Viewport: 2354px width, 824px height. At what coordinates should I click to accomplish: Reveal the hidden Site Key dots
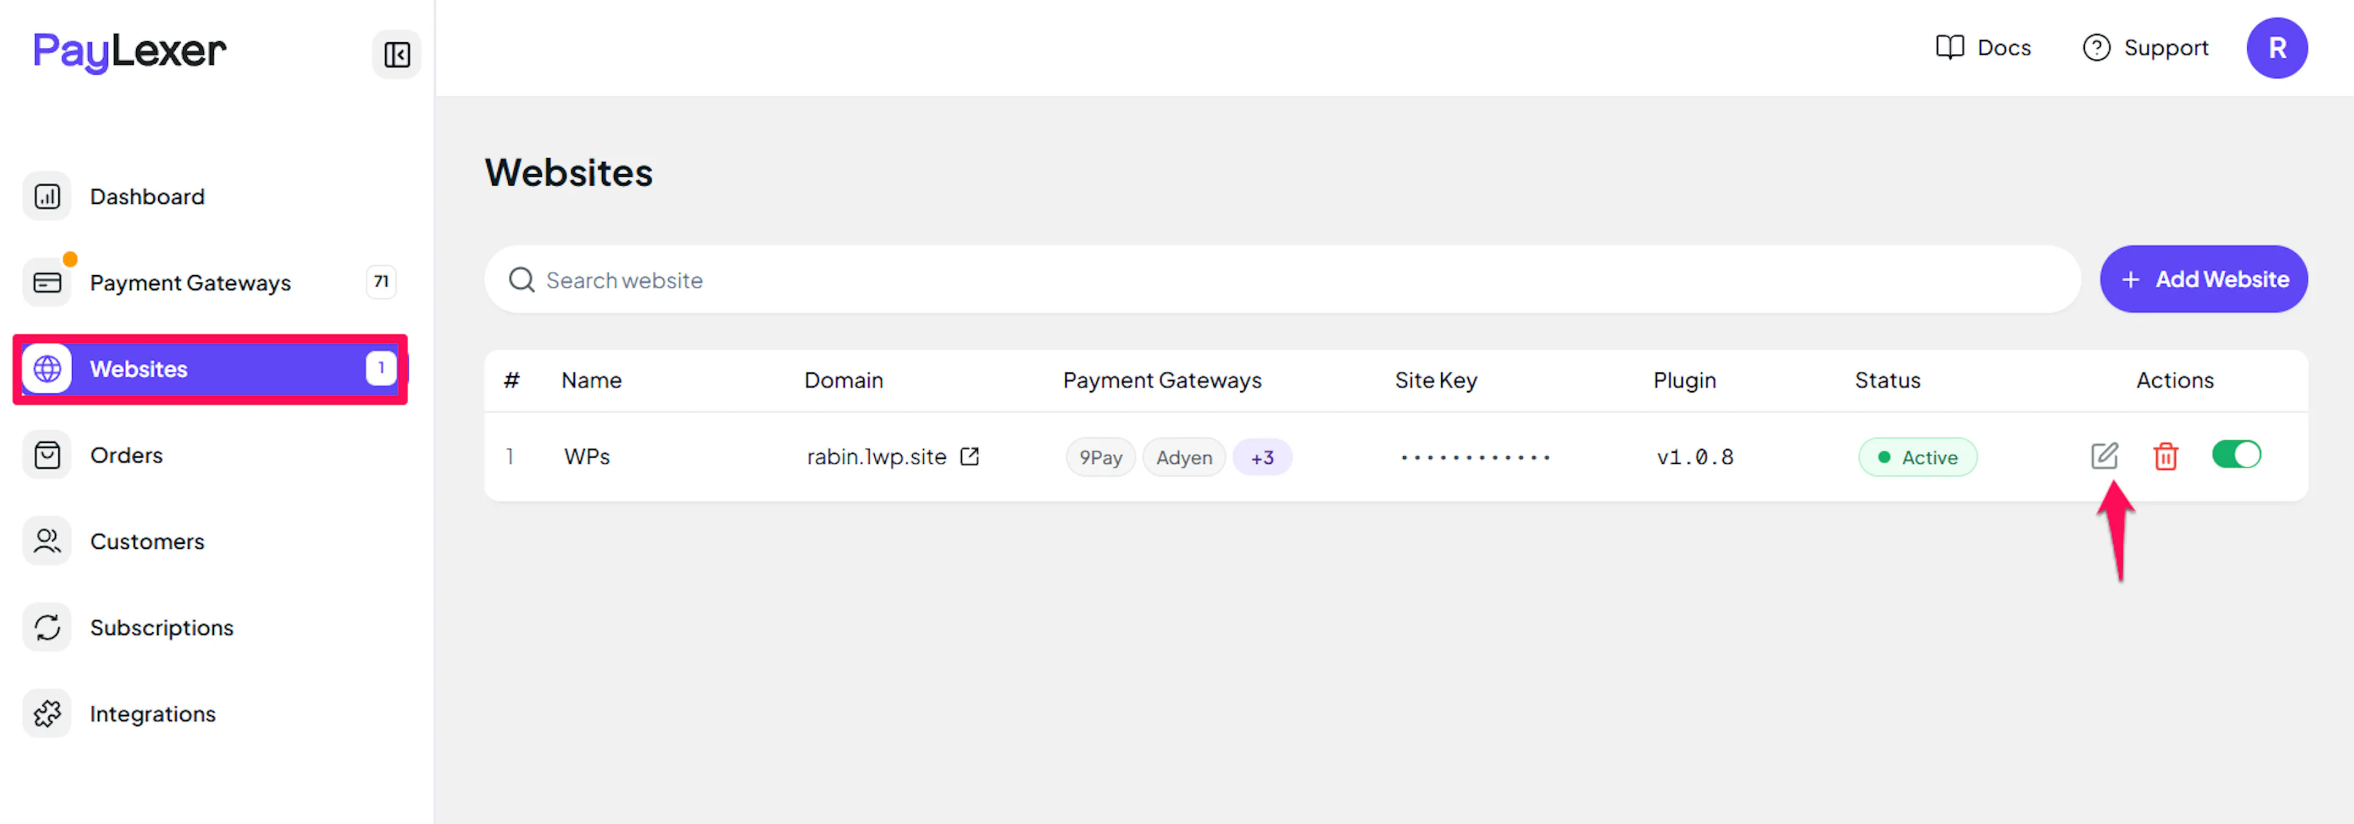pos(1475,457)
